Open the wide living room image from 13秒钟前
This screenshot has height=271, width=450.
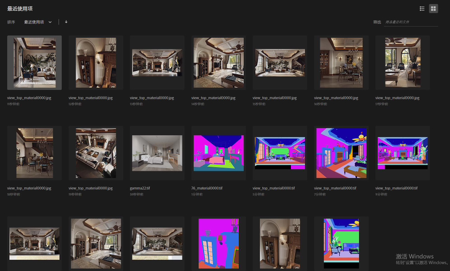pos(157,62)
